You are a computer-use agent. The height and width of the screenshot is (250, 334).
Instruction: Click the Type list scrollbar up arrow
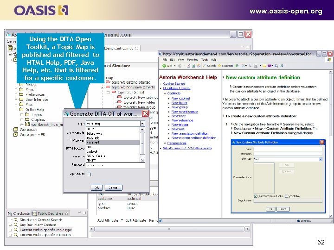pyautogui.click(x=142, y=130)
